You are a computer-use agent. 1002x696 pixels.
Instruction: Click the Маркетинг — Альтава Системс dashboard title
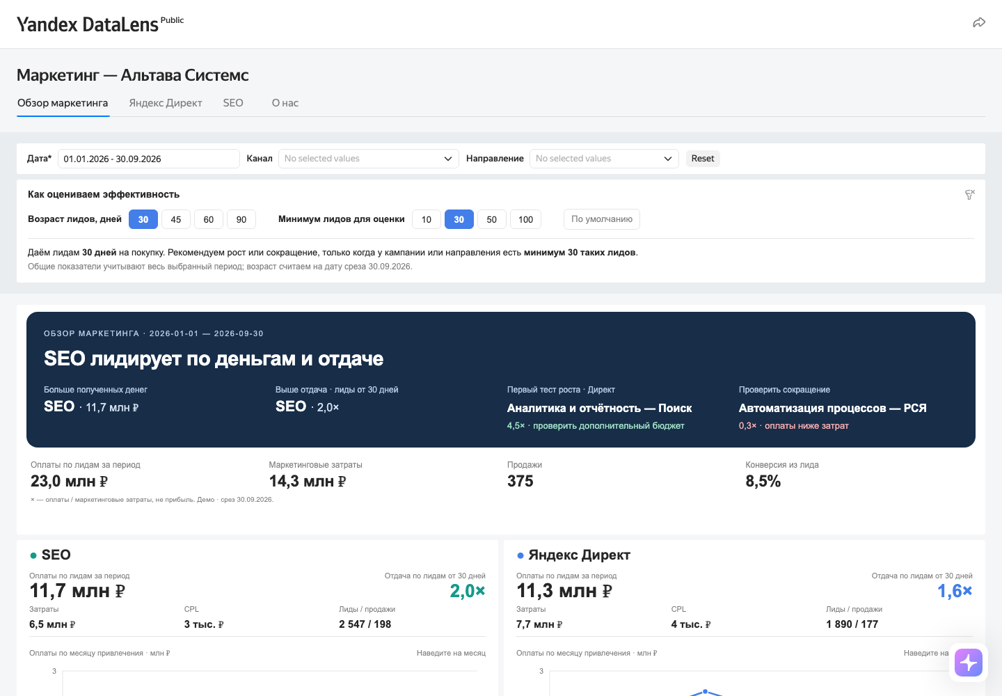(x=133, y=75)
